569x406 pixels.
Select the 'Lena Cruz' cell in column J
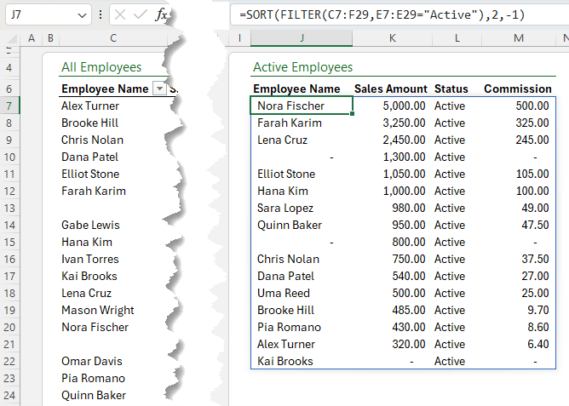[302, 140]
